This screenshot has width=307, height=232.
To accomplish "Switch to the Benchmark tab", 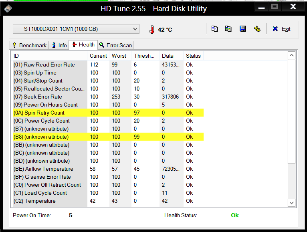I will (x=29, y=45).
